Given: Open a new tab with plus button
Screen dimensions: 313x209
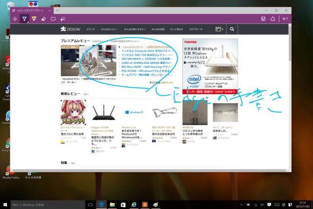Looking at the screenshot, I should click(58, 10).
